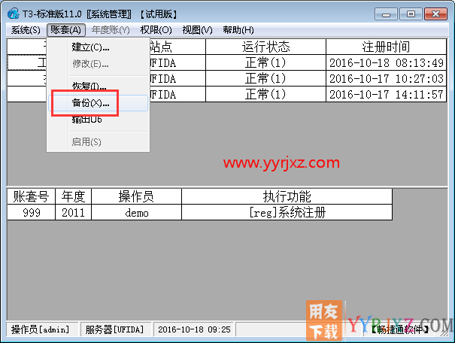The image size is (455, 343).
Task: Click the 账套号 column header
Action: click(x=31, y=196)
